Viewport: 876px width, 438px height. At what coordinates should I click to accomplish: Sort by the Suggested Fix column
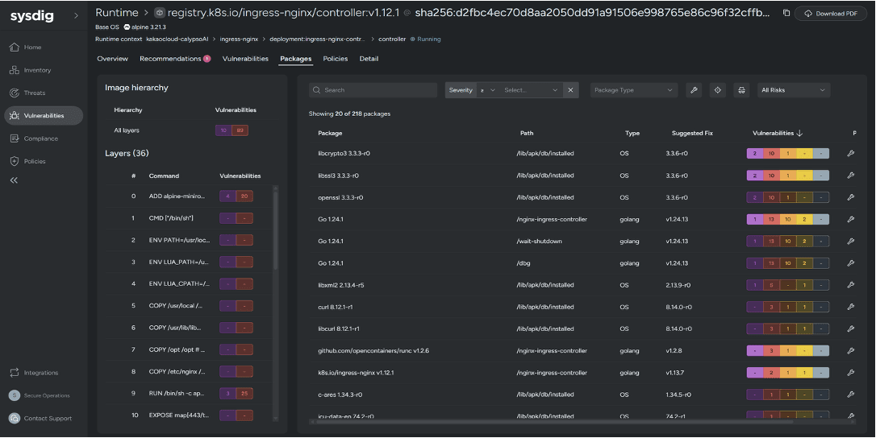692,134
